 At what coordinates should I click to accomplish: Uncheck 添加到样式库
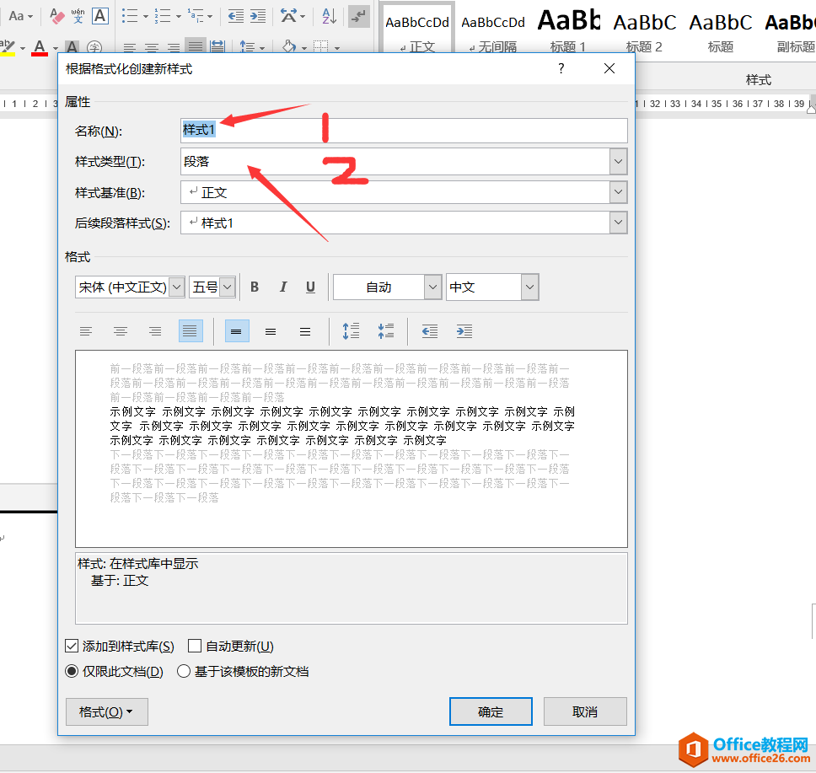72,646
